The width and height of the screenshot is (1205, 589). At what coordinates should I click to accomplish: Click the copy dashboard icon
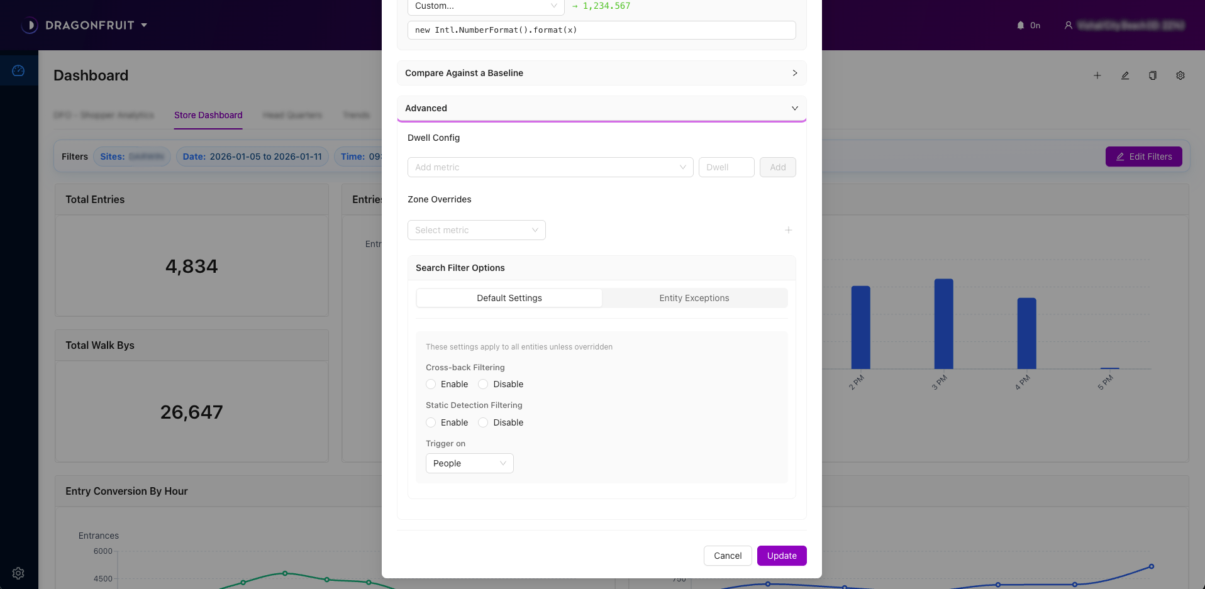(x=1152, y=75)
